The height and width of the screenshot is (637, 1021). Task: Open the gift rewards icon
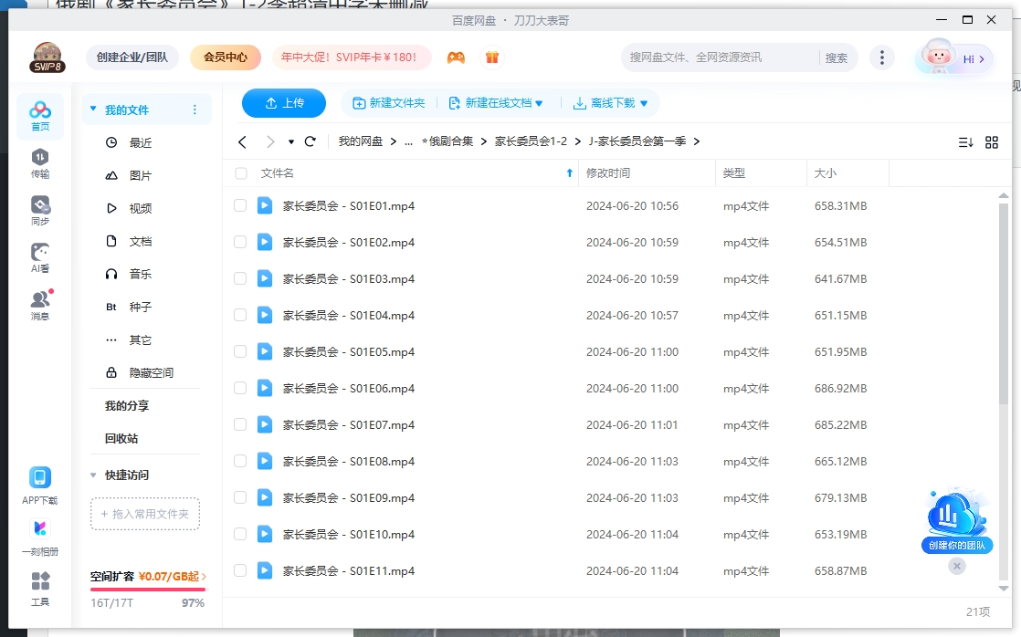pyautogui.click(x=493, y=57)
